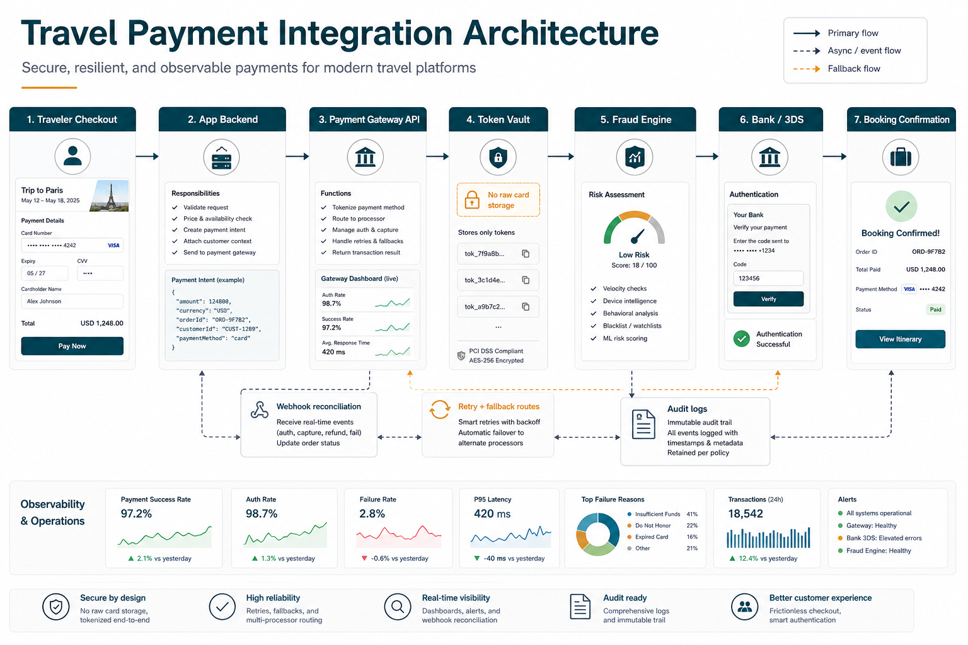Click the PCI DSS compliance shield icon

461,356
